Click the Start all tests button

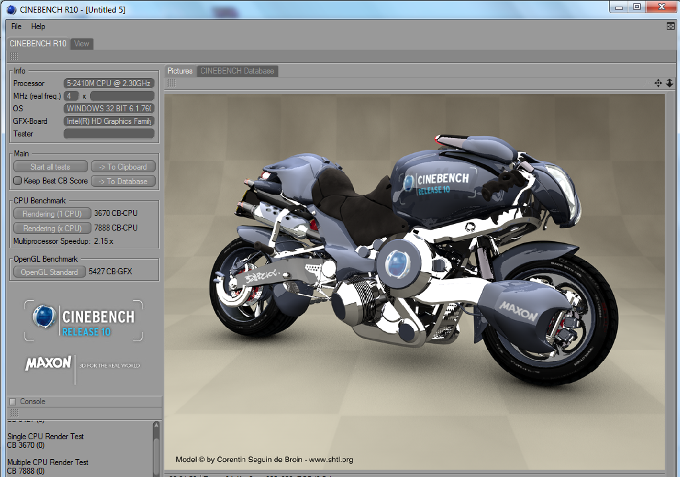click(50, 166)
